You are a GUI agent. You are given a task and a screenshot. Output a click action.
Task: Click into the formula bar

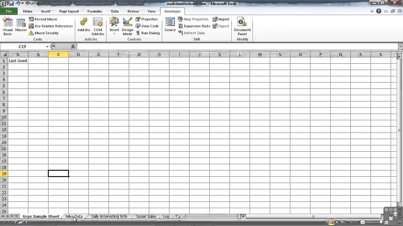pos(237,46)
